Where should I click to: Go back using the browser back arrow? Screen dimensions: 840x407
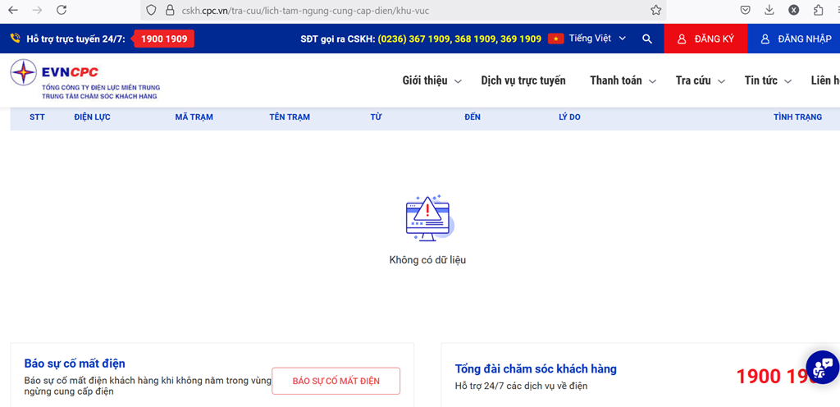point(13,10)
